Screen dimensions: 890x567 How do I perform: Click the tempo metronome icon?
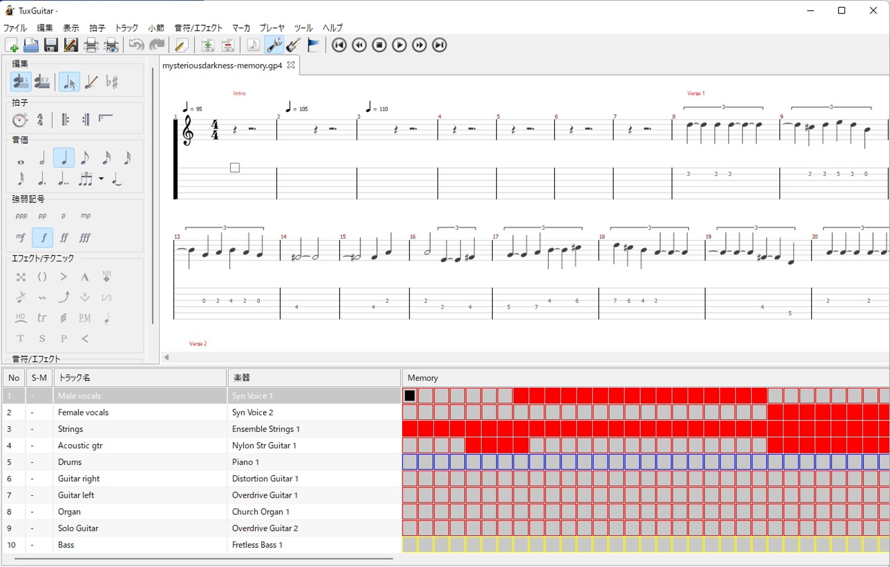pos(20,120)
